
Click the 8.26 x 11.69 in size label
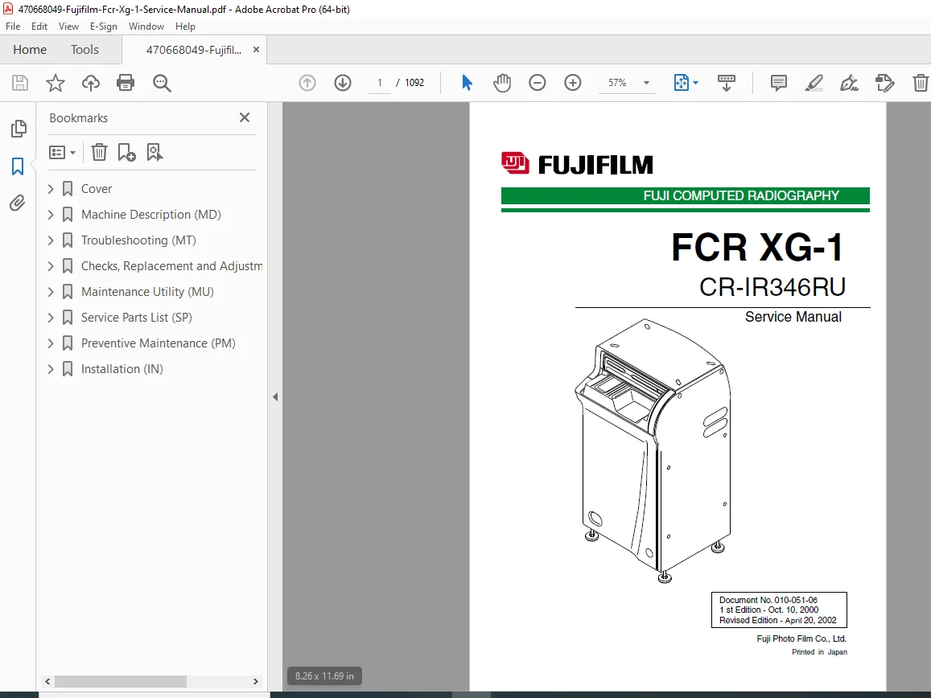coord(324,676)
